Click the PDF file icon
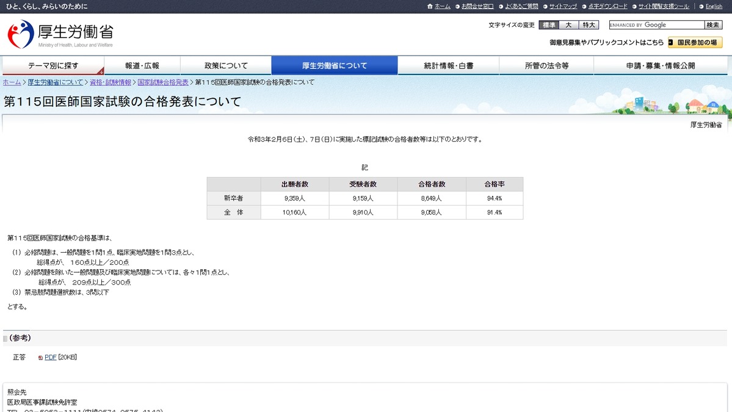 click(x=41, y=358)
